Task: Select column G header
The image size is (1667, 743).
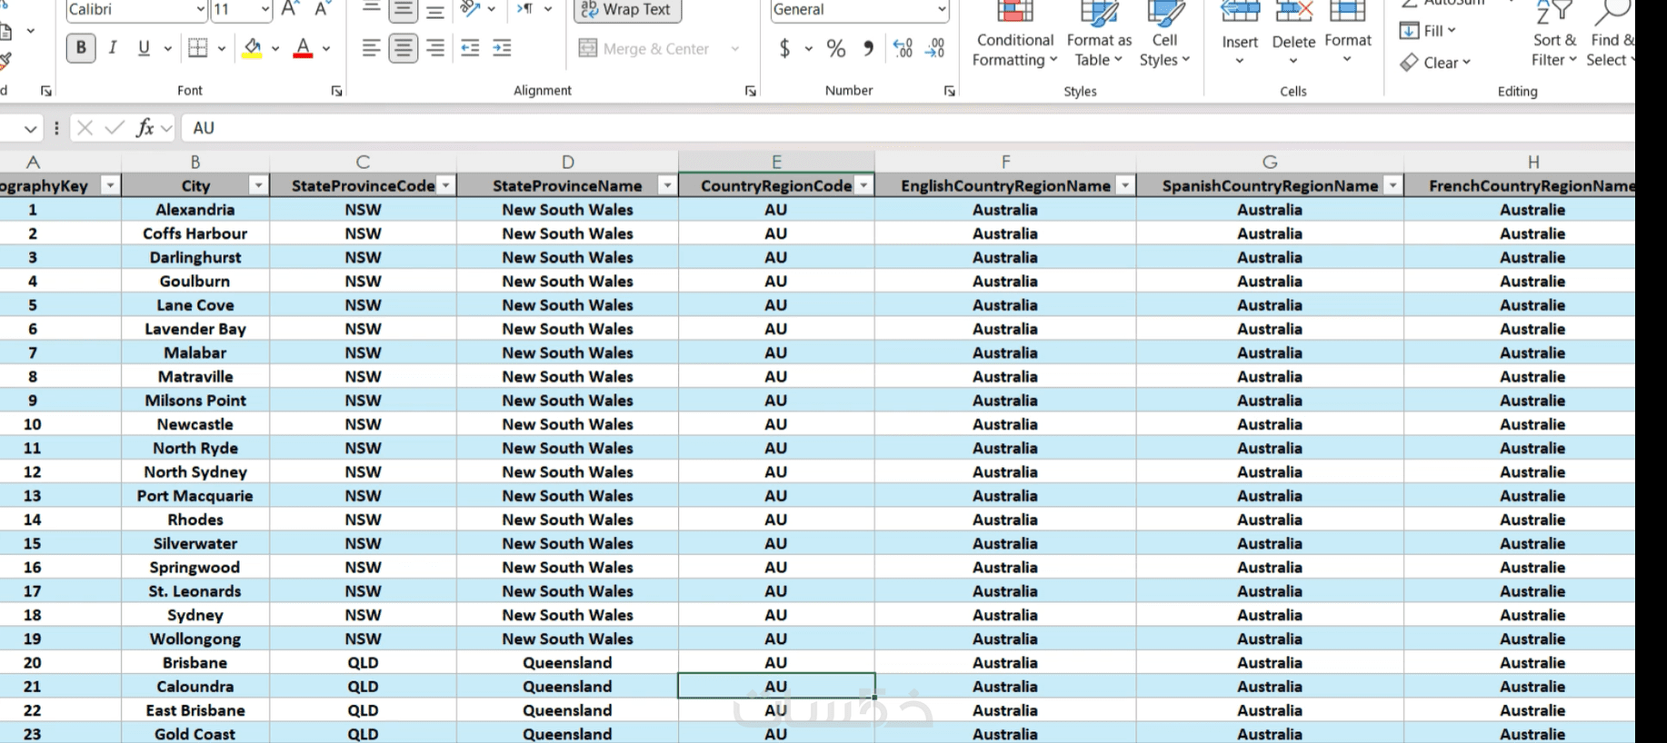Action: [x=1270, y=162]
